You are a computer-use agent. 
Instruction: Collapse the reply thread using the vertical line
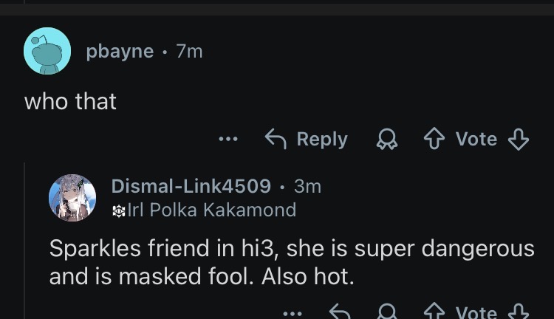(x=24, y=244)
